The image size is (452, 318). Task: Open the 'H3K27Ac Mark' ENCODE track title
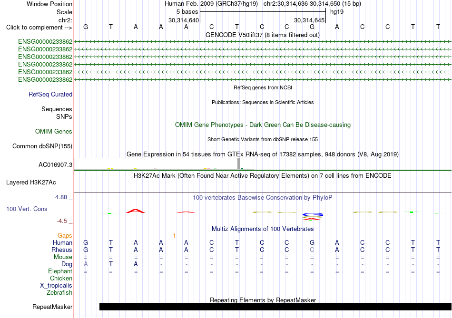pos(262,176)
